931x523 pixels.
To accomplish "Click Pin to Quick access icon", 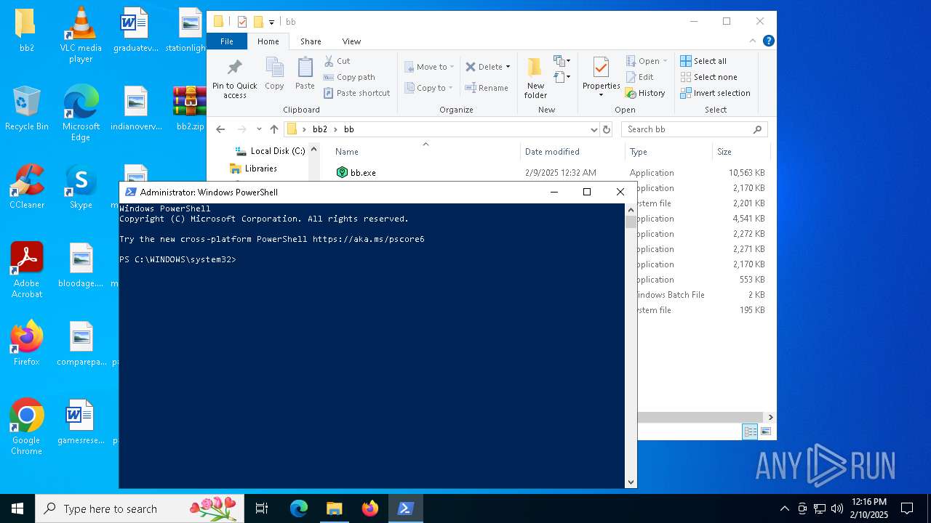I will [234, 68].
